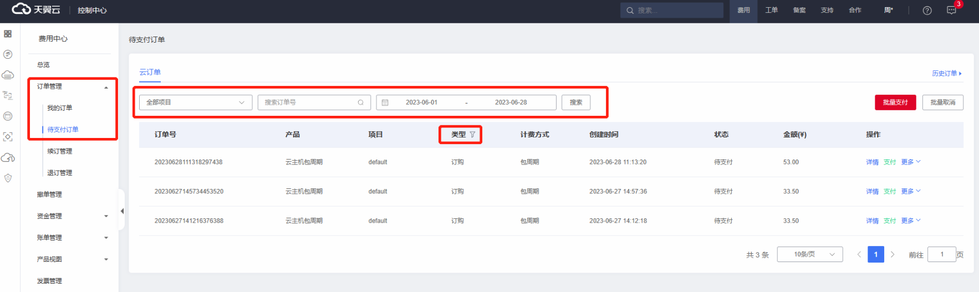979x292 pixels.
Task: Click the red 批量支付 button
Action: 895,103
